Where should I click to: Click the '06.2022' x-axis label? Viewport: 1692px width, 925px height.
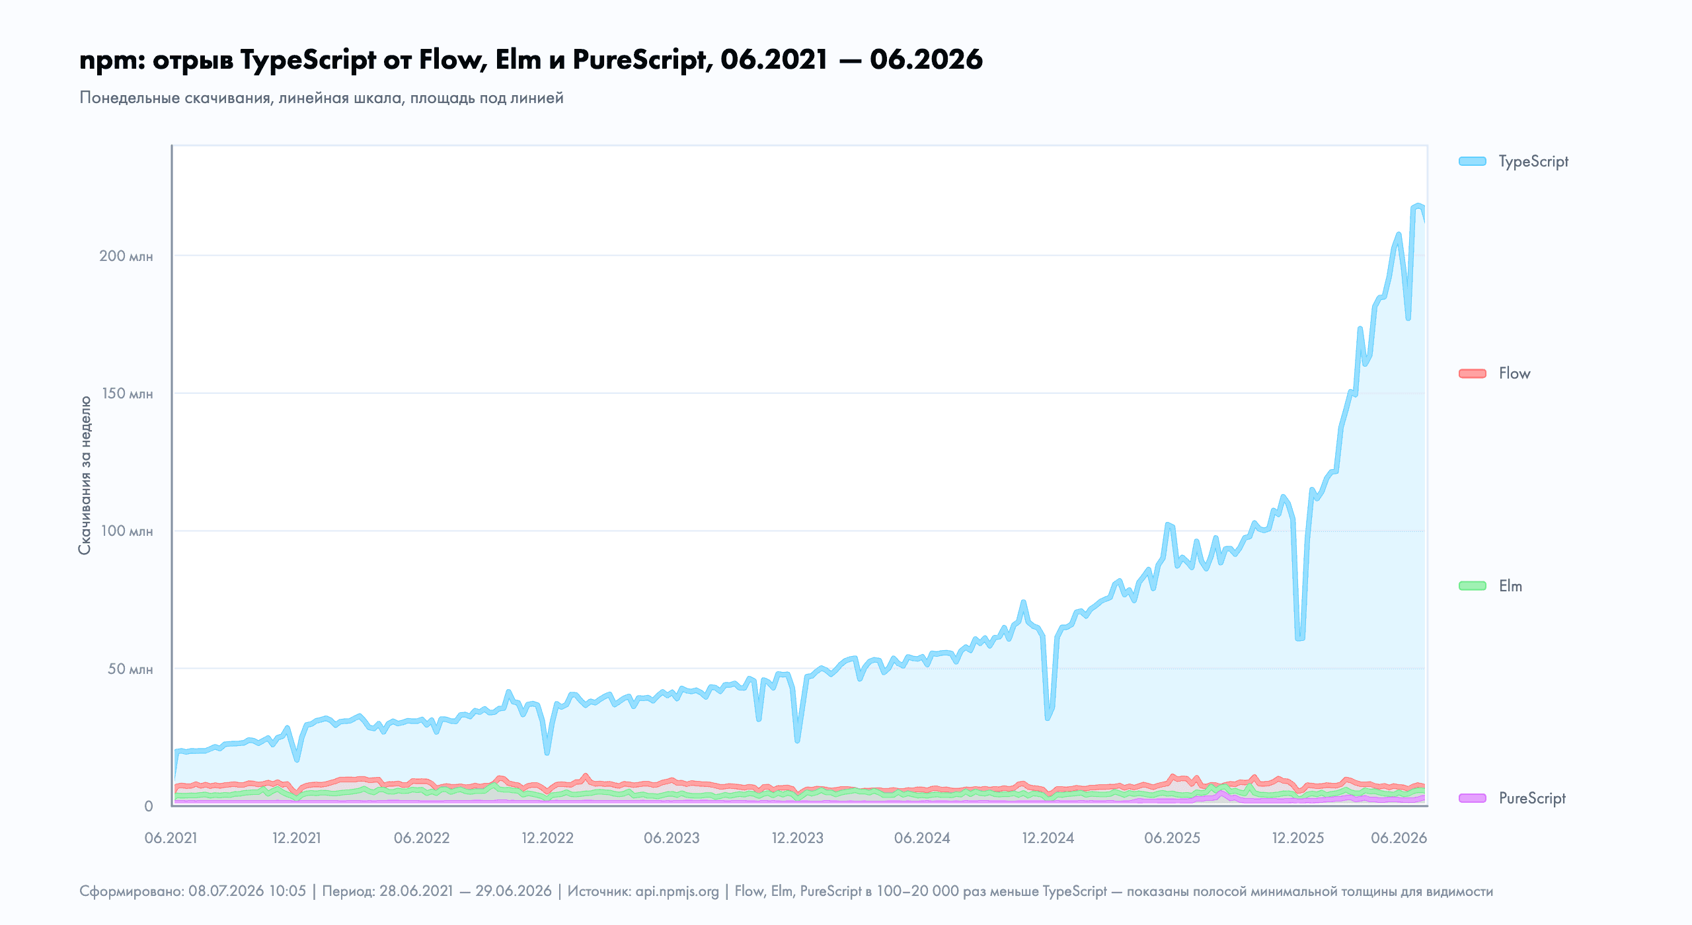coord(422,838)
